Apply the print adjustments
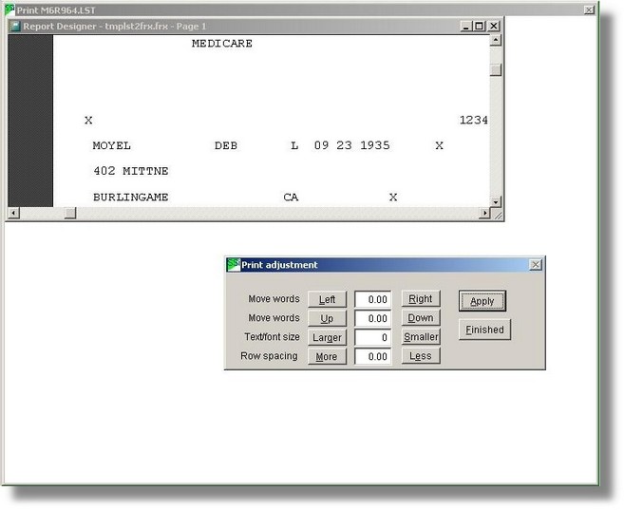The image size is (624, 510). point(482,301)
